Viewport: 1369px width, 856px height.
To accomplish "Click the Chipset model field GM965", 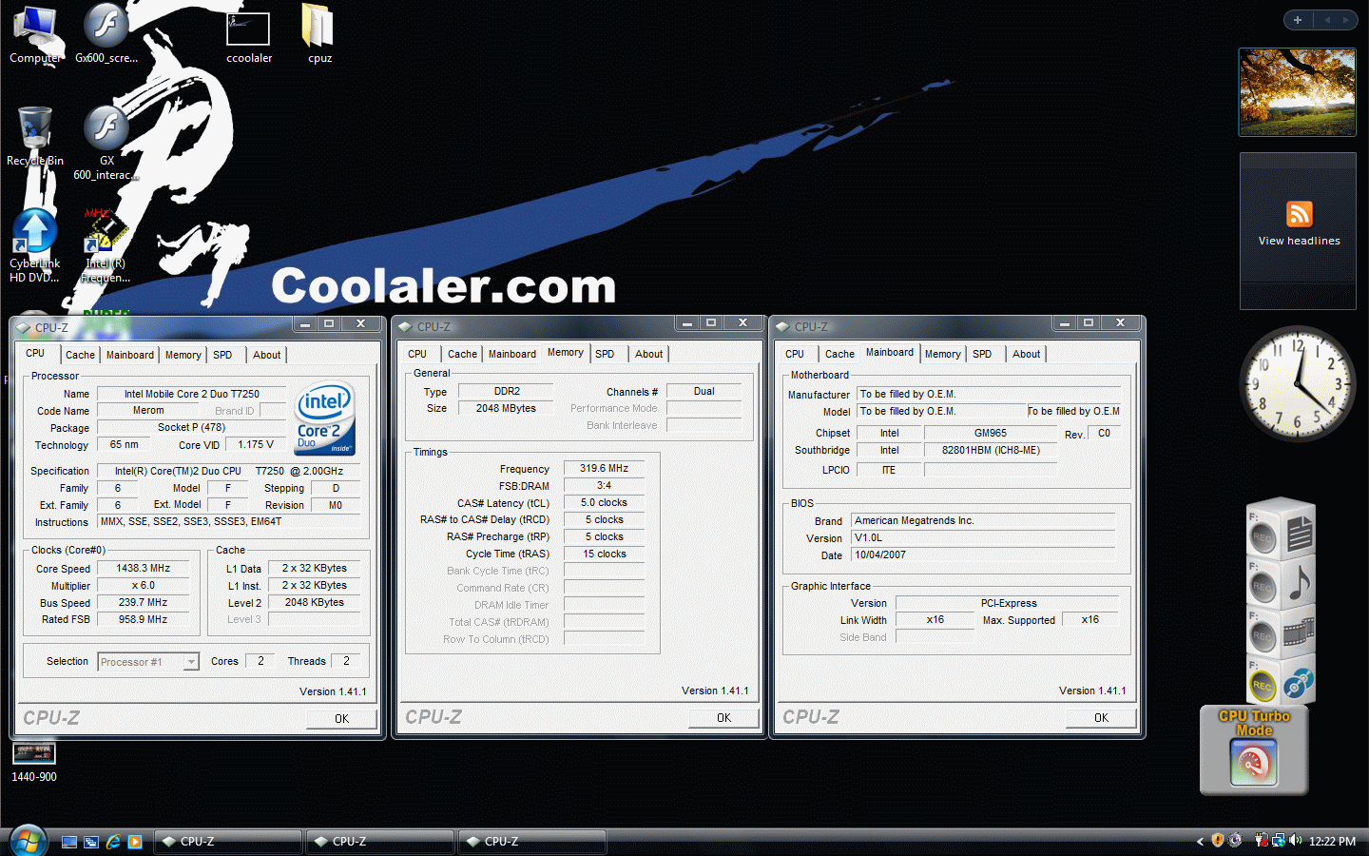I will [x=991, y=433].
